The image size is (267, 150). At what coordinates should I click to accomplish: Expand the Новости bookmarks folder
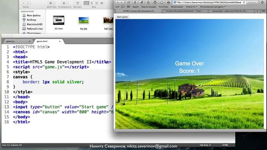click(191, 7)
